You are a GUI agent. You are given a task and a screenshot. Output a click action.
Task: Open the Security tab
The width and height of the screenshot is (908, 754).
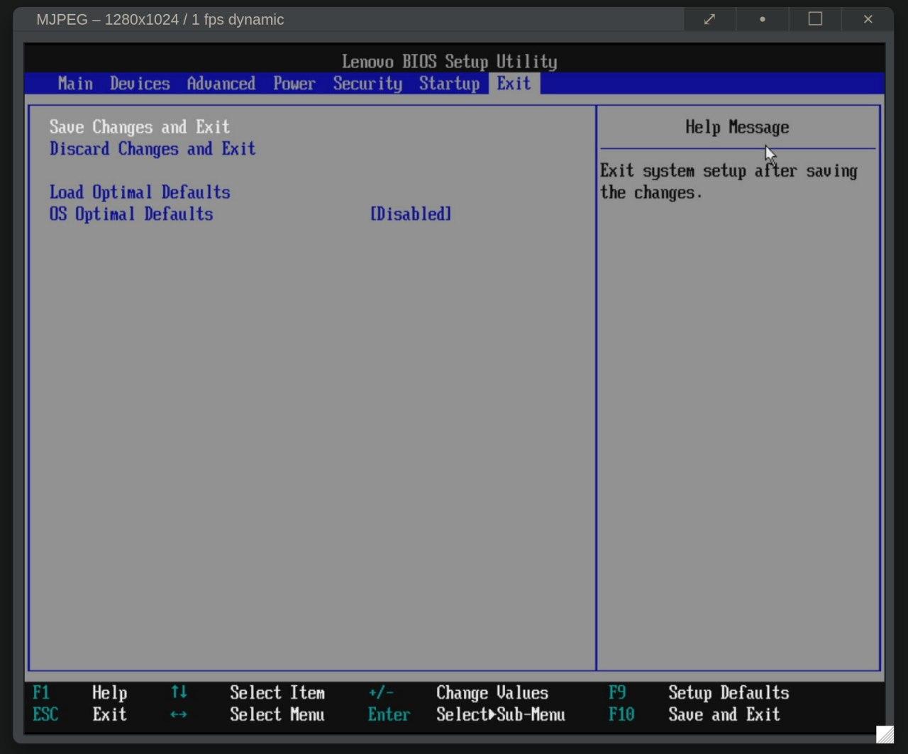(x=367, y=84)
